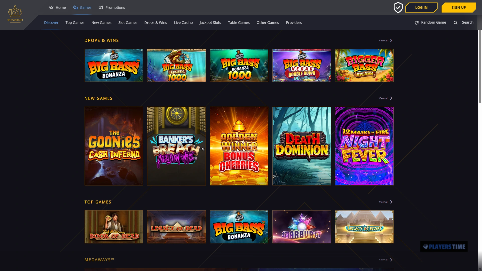Open Golden Winner Bonus Cherries game
The width and height of the screenshot is (482, 271).
point(239,146)
